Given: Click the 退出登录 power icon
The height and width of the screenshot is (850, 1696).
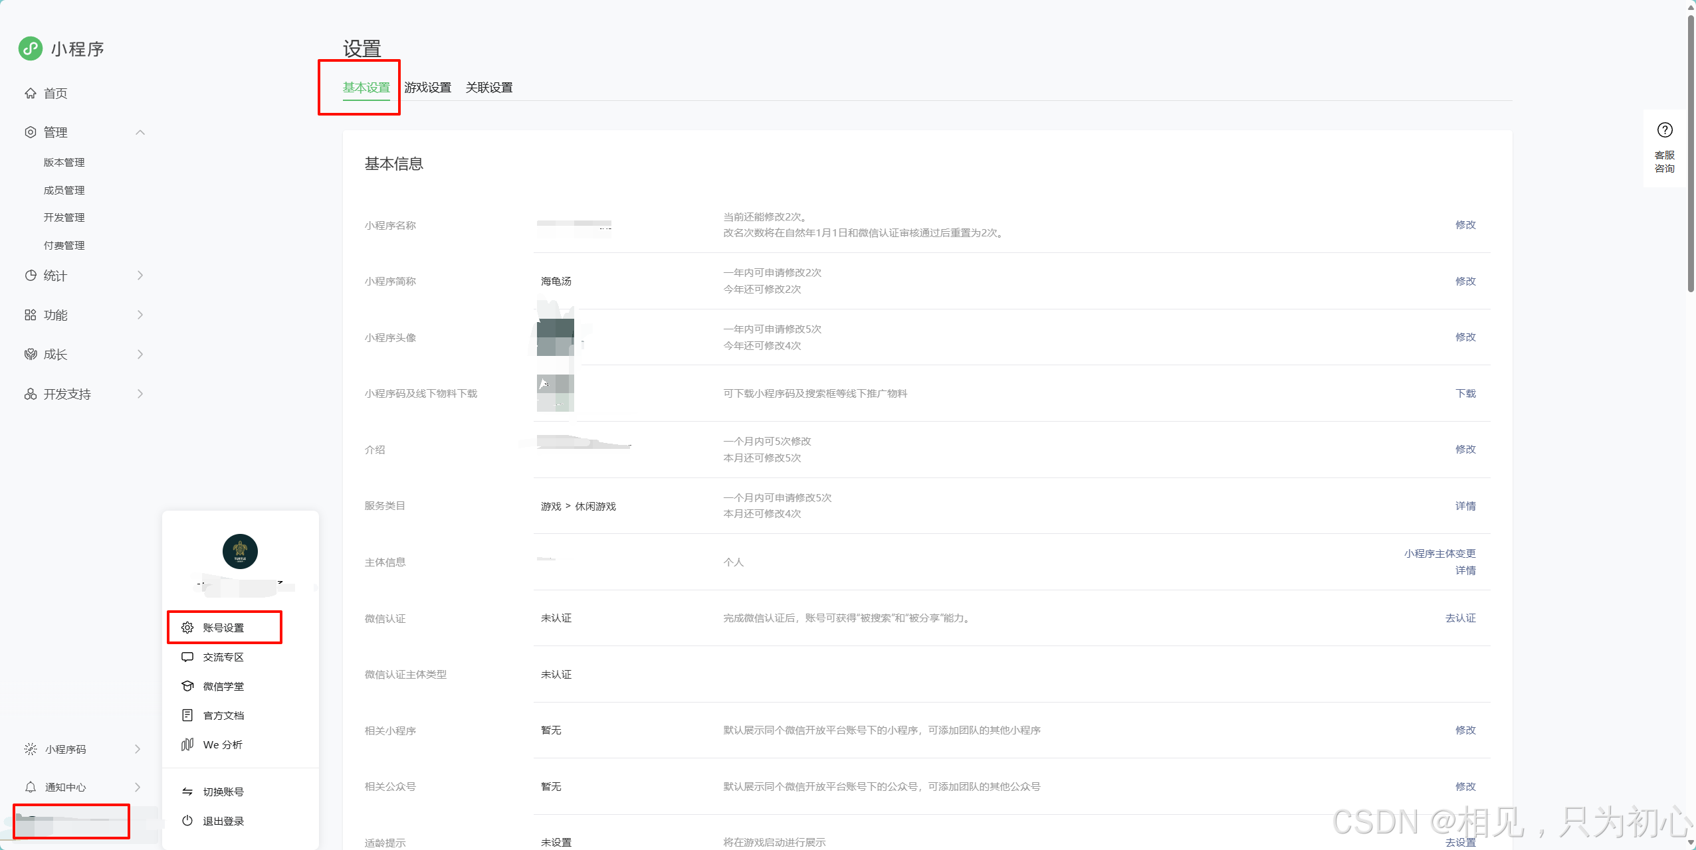Looking at the screenshot, I should click(x=187, y=821).
